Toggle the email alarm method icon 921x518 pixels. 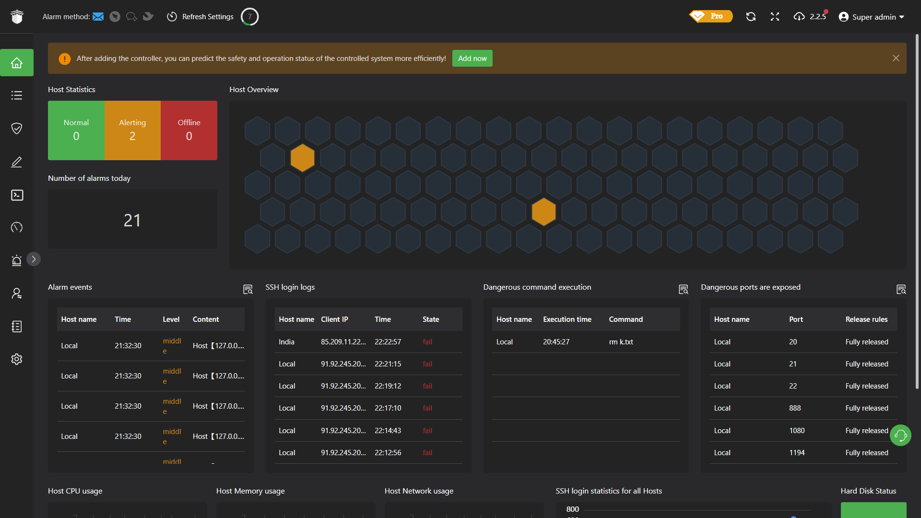coord(98,17)
